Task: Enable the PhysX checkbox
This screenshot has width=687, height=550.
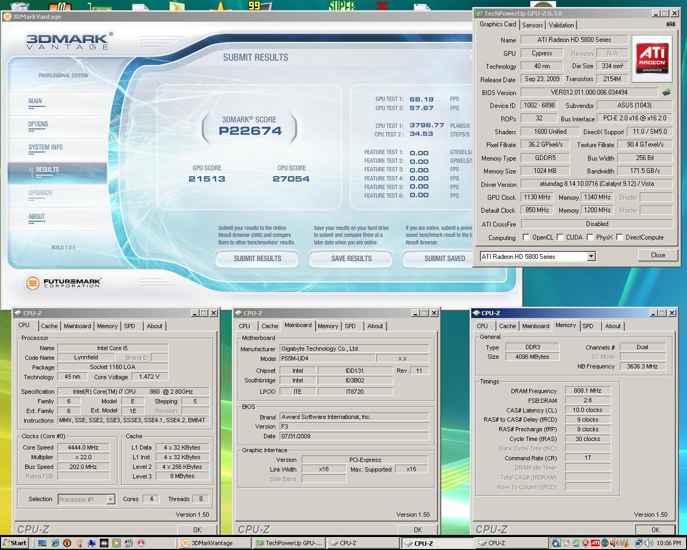Action: [x=590, y=237]
